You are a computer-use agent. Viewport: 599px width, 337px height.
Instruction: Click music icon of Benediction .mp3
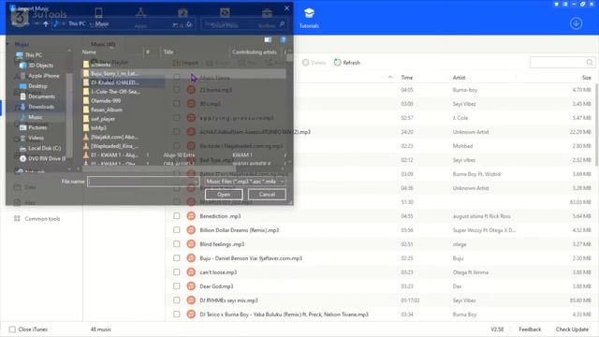(191, 216)
